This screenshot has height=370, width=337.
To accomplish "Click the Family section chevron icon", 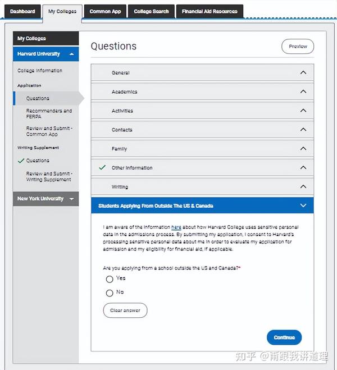I will coord(303,149).
